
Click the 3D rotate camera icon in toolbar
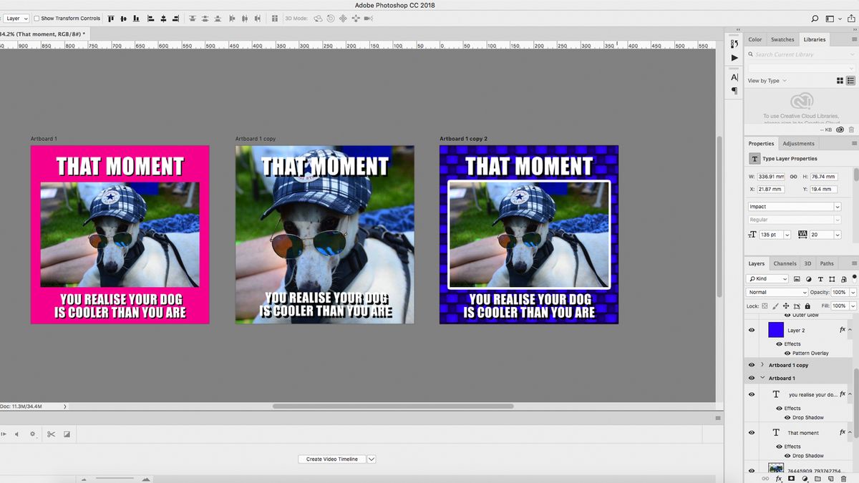pos(317,19)
